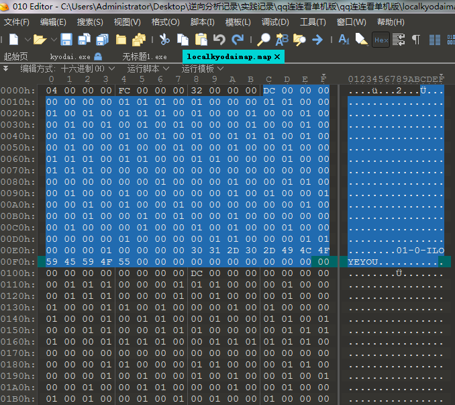Switch to the 无标题1.exe tab

click(144, 56)
